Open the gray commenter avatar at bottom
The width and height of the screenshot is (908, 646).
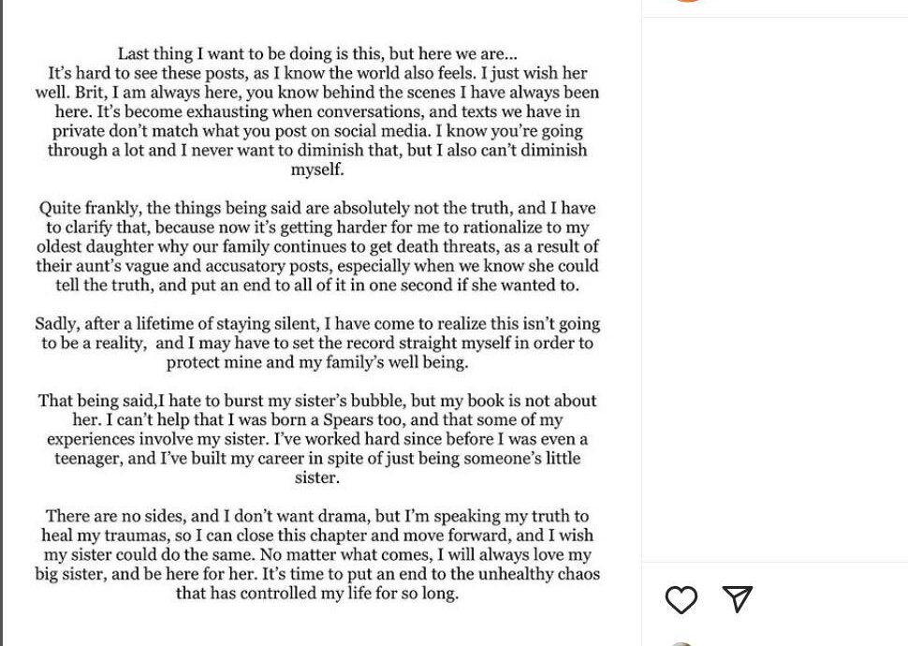681,644
